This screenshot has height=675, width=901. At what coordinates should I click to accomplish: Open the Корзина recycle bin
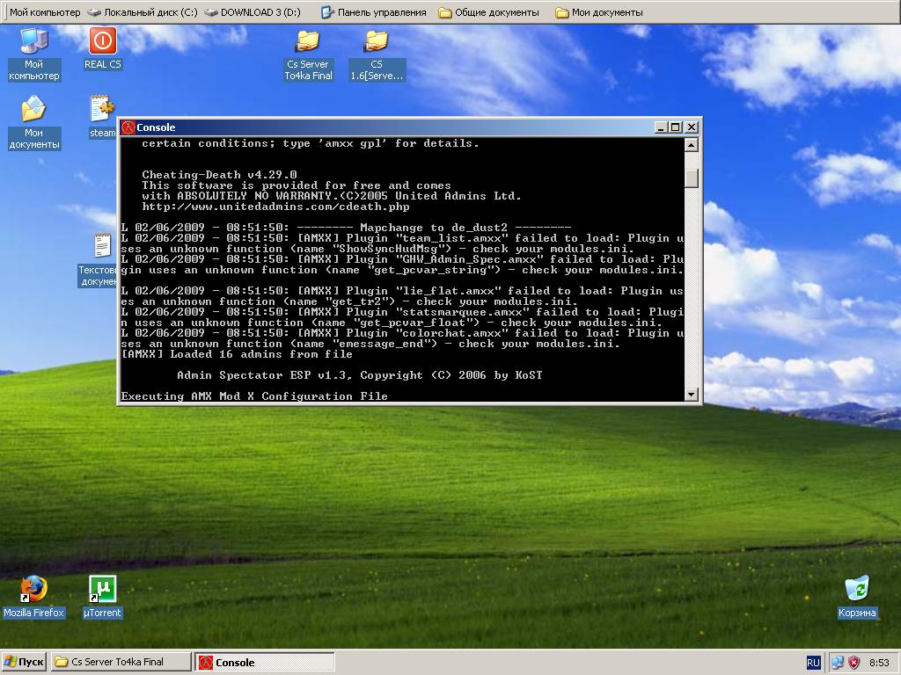coord(857,597)
